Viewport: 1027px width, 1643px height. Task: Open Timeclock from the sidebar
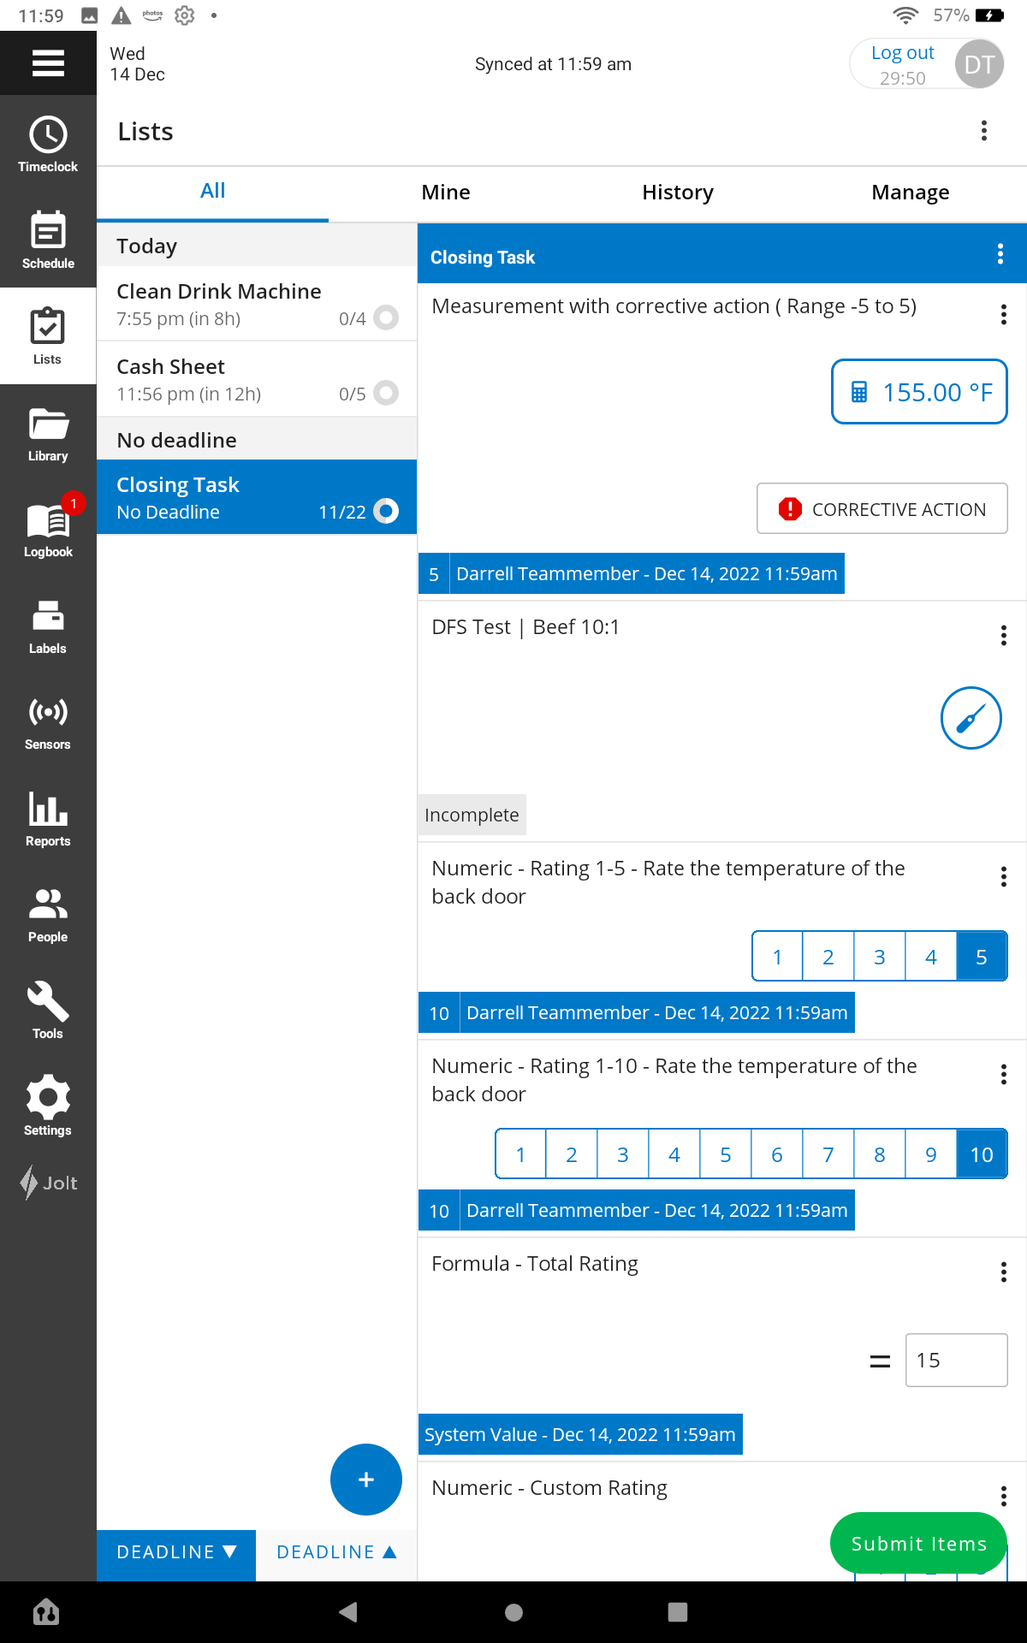pyautogui.click(x=48, y=144)
